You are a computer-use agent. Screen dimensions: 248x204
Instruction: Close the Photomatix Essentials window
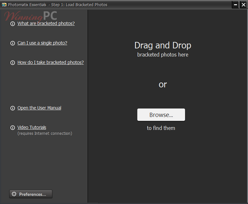[x=243, y=5]
